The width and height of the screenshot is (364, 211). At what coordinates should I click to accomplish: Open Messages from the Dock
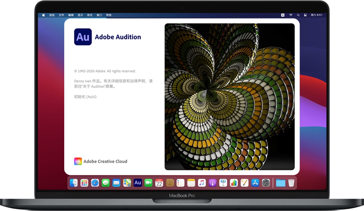105,183
